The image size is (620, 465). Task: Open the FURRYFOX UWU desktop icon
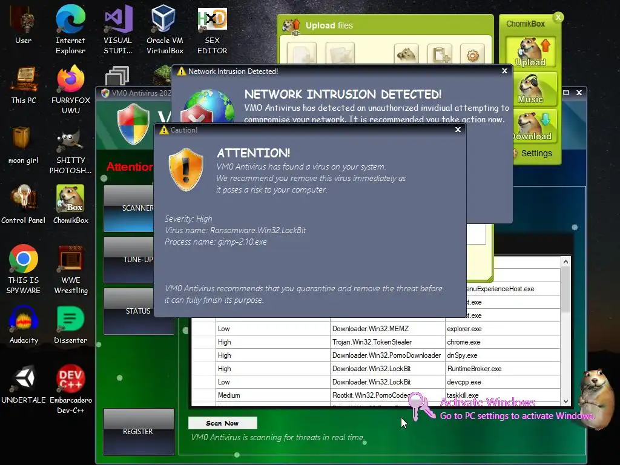70,90
